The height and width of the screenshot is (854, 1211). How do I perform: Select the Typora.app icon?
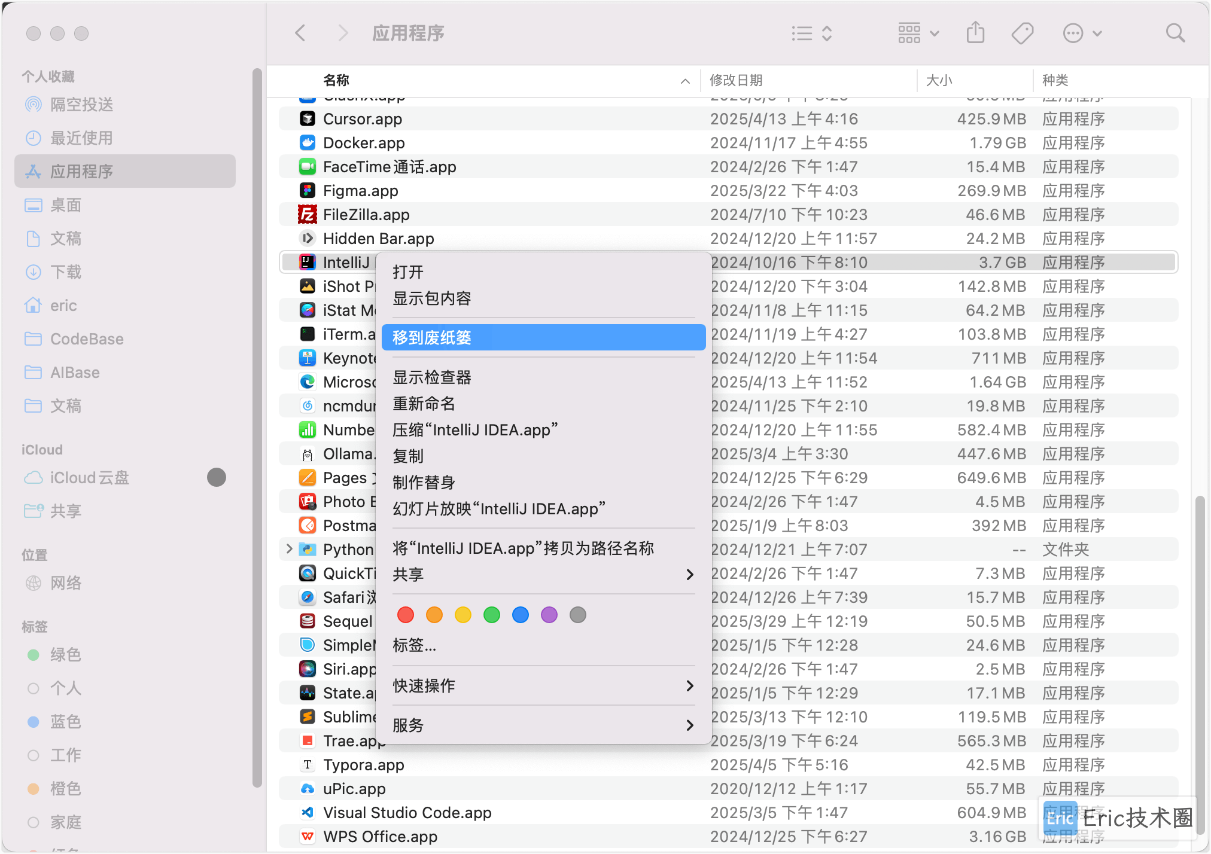click(x=308, y=765)
